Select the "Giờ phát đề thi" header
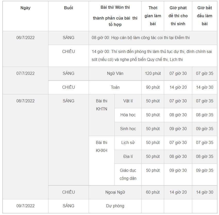 point(178,16)
